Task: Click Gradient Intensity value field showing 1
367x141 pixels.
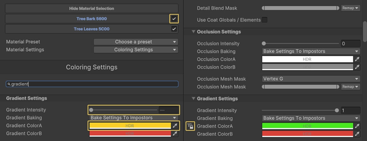Action: (x=350, y=110)
